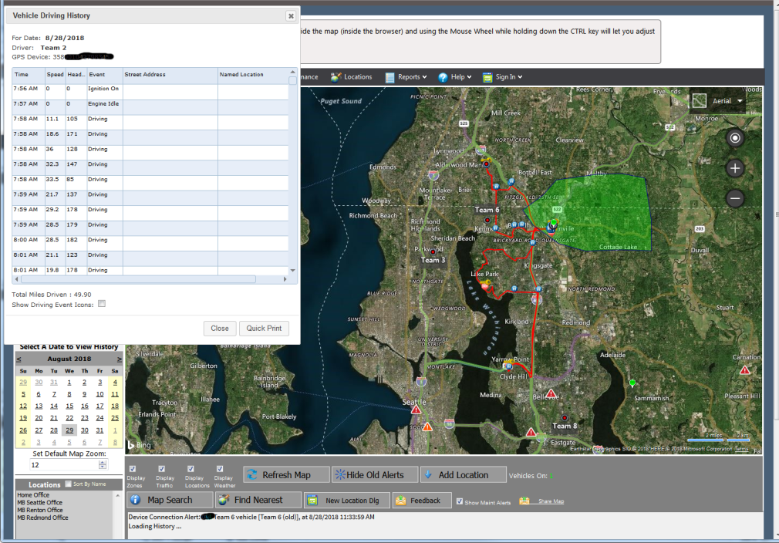
Task: Select August 28 in the calendar
Action: pyautogui.click(x=54, y=430)
